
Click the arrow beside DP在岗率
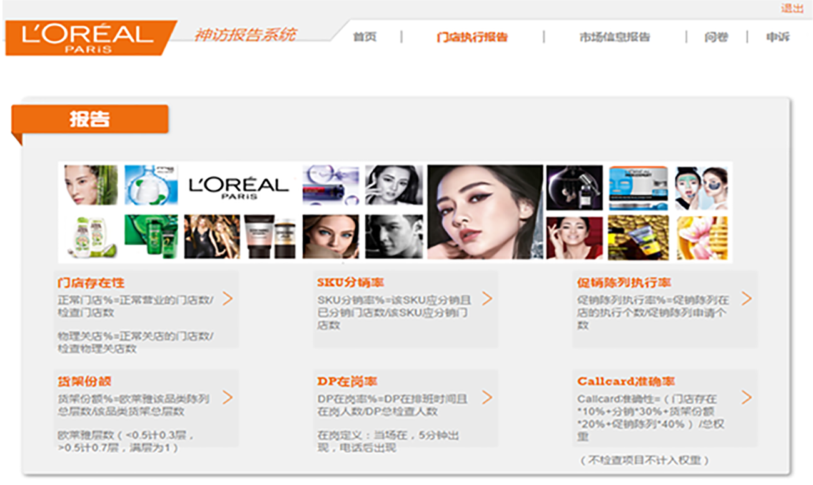pyautogui.click(x=487, y=397)
